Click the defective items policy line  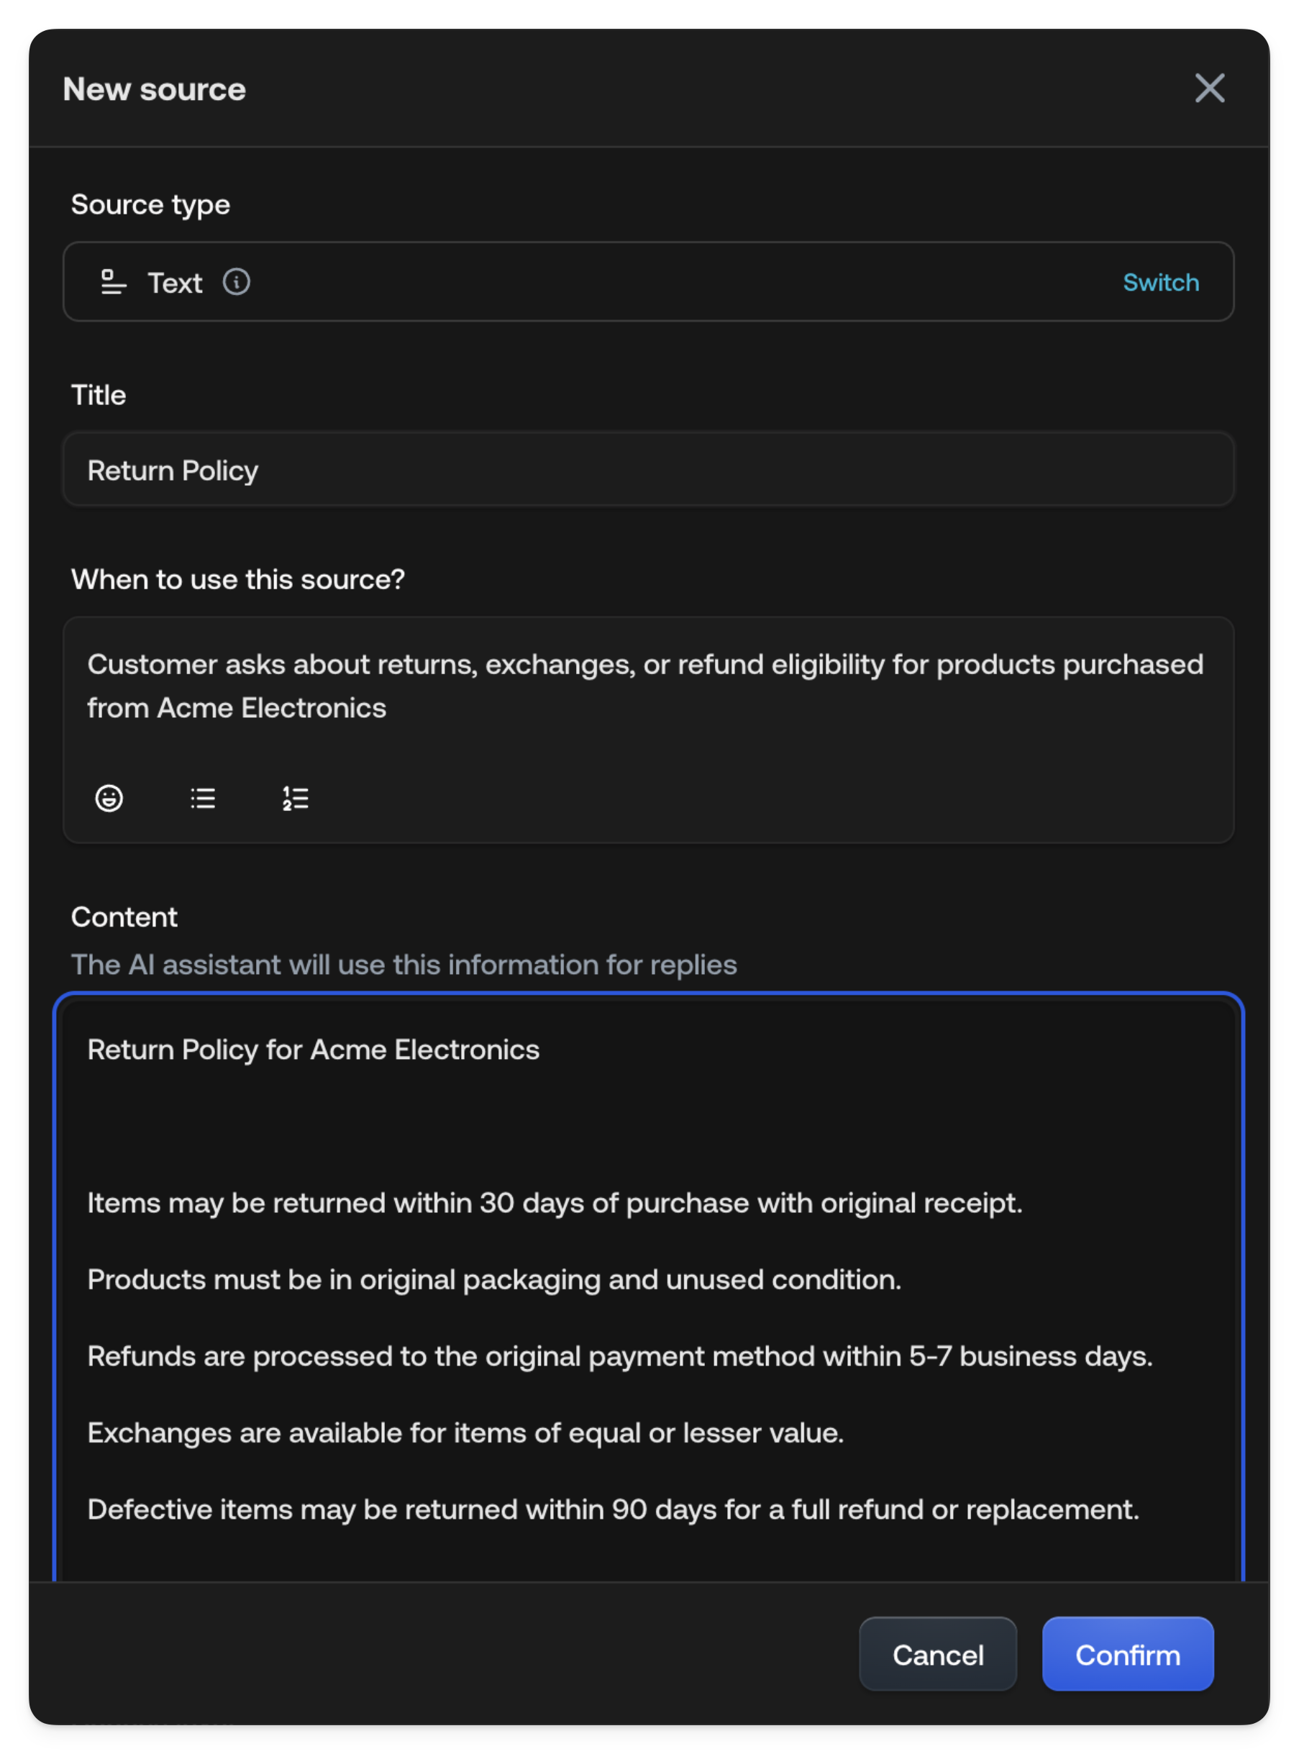tap(614, 1509)
